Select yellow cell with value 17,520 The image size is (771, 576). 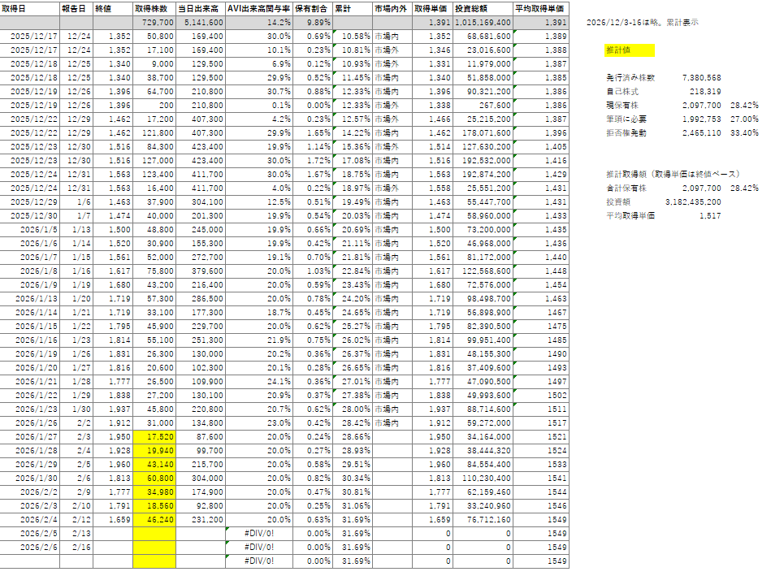pyautogui.click(x=154, y=435)
